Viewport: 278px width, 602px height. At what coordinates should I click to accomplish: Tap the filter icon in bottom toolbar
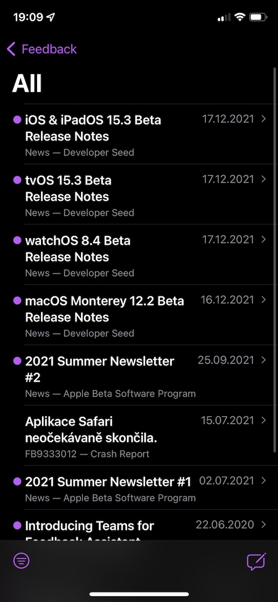click(x=21, y=561)
